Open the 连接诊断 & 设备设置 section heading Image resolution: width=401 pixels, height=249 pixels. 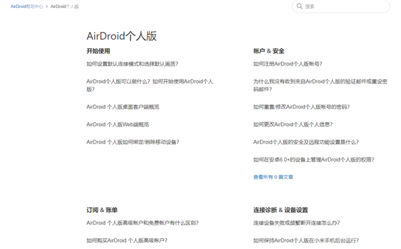pos(281,210)
